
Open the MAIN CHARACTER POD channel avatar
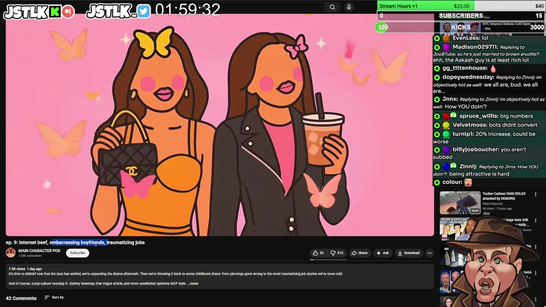pos(11,252)
